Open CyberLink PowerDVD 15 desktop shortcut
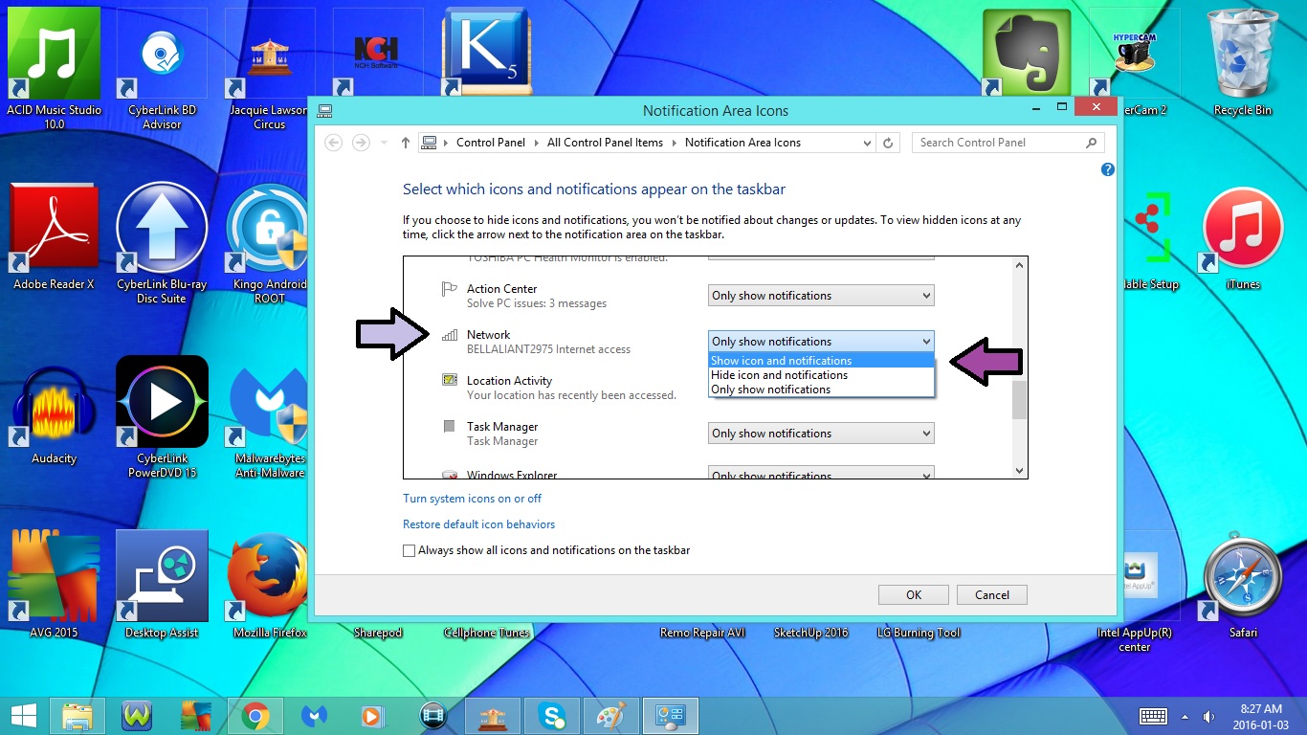Viewport: 1307px width, 735px height. (162, 417)
